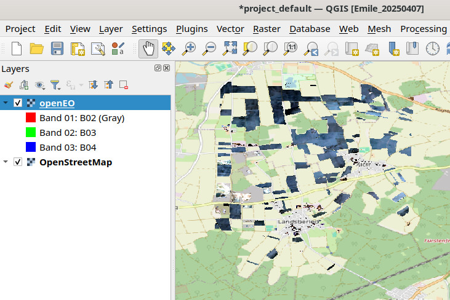Click the Zoom Out magnifier tool
Screen dimensions: 450x300
pos(209,48)
